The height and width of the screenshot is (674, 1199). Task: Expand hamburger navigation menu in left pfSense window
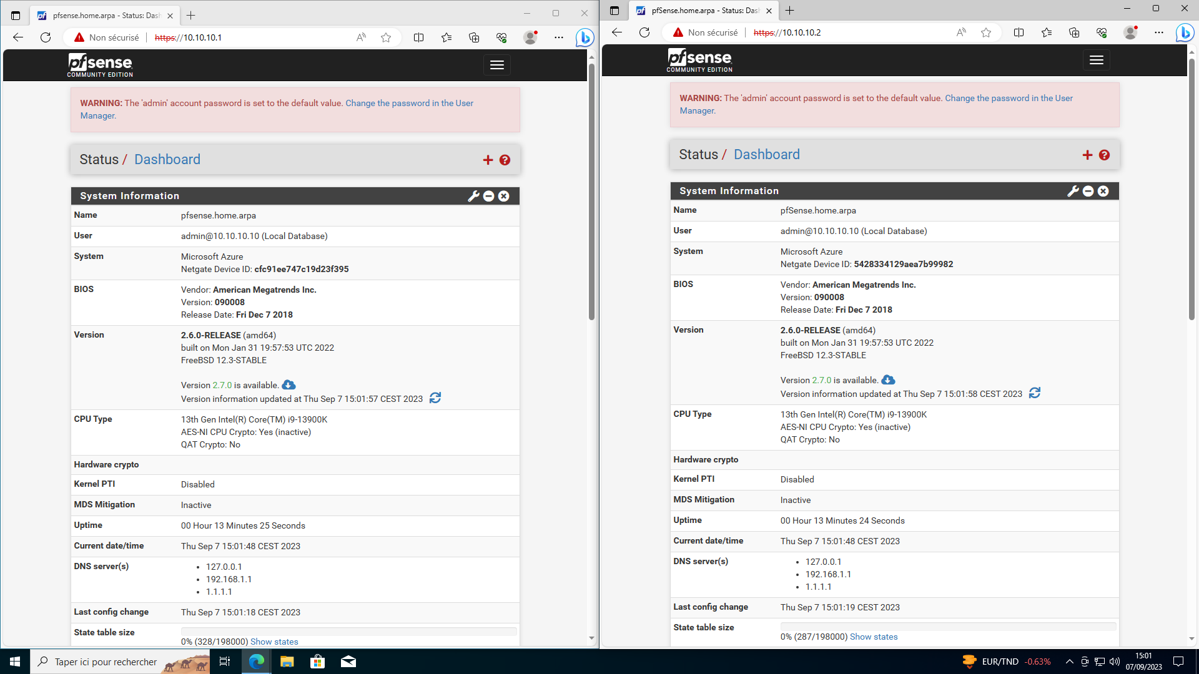coord(497,65)
